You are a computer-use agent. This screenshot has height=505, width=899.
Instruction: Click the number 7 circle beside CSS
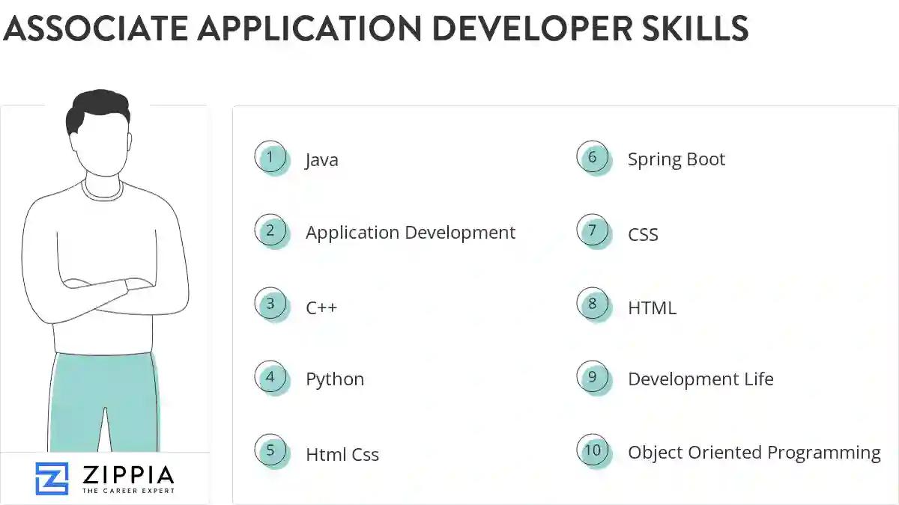[593, 231]
